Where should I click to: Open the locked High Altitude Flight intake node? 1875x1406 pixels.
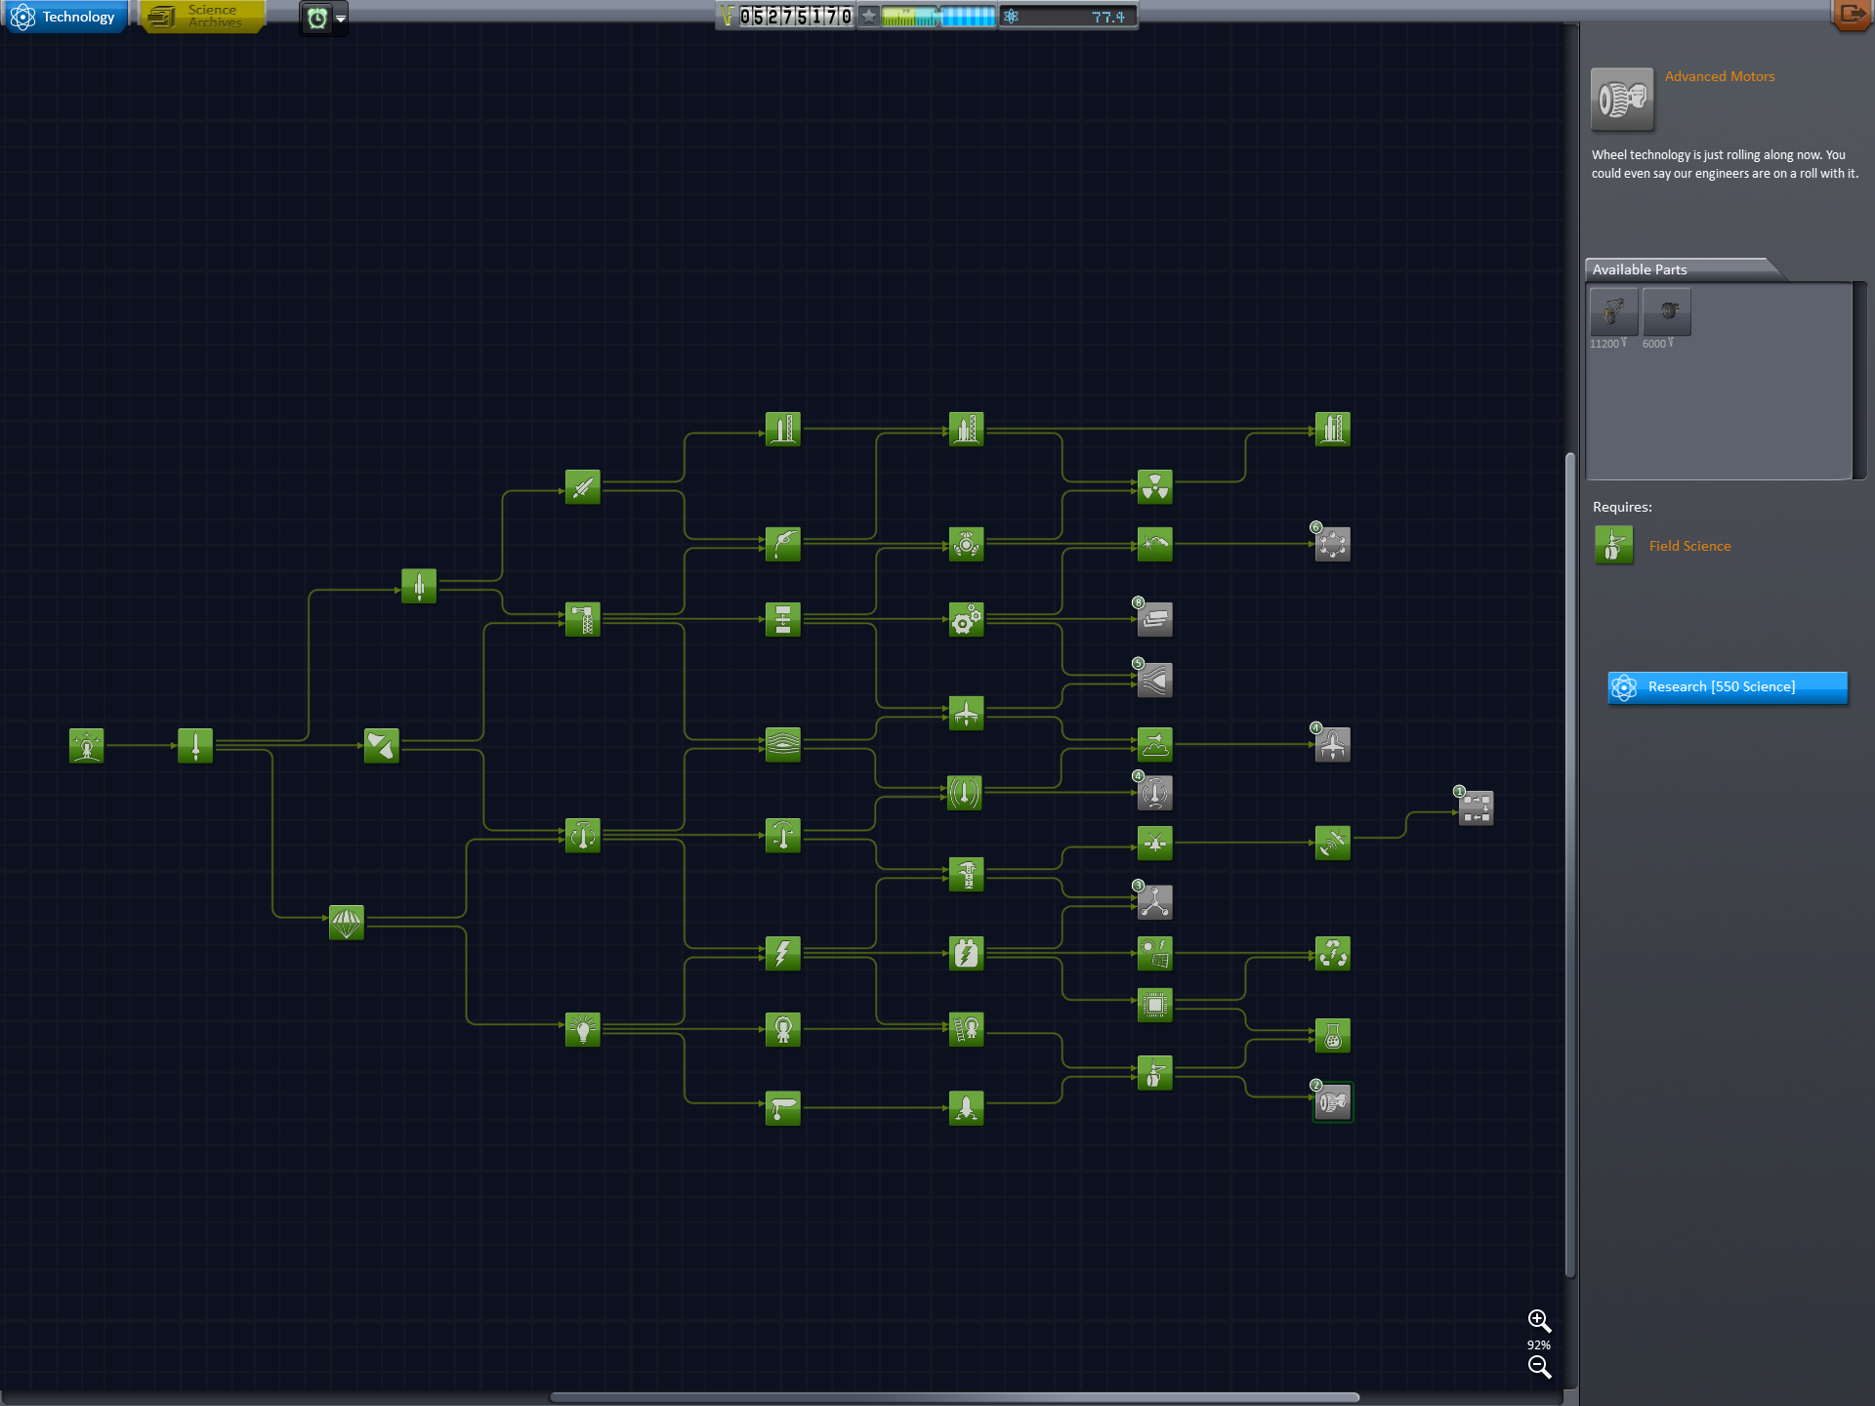point(1155,681)
